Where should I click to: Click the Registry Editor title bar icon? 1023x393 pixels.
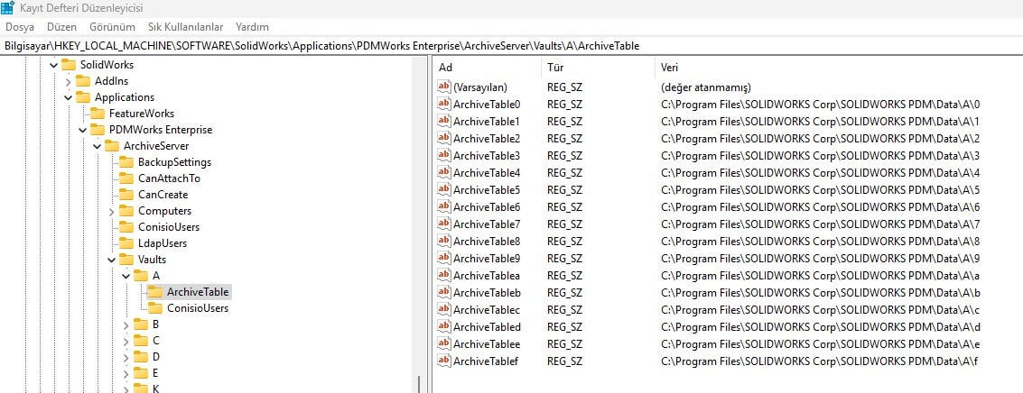[x=8, y=8]
